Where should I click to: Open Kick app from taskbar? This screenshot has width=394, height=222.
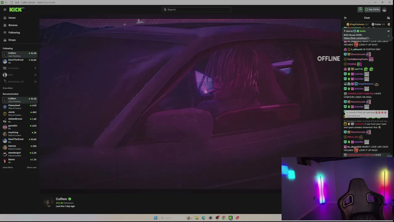click(231, 218)
